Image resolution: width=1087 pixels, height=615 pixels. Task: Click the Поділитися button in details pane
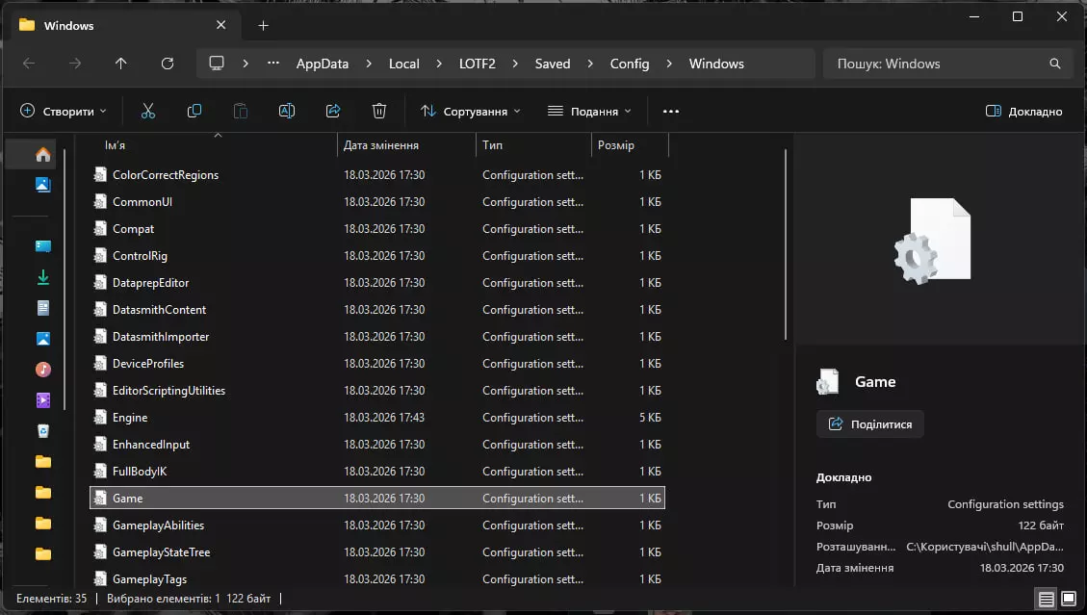tap(869, 423)
